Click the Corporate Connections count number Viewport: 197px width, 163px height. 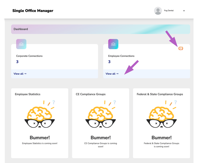click(17, 62)
